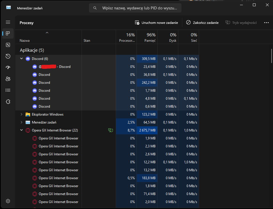The width and height of the screenshot is (273, 209).
Task: Open the hamburger navigation menu
Action: point(8,22)
